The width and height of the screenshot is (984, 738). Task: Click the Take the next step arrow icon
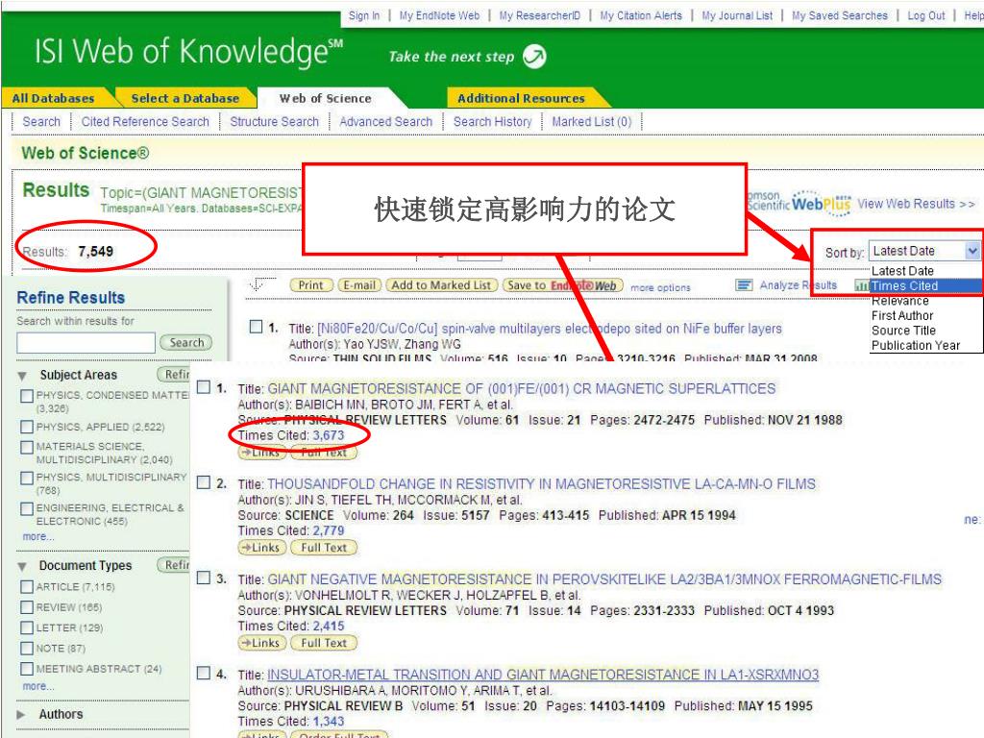click(534, 57)
